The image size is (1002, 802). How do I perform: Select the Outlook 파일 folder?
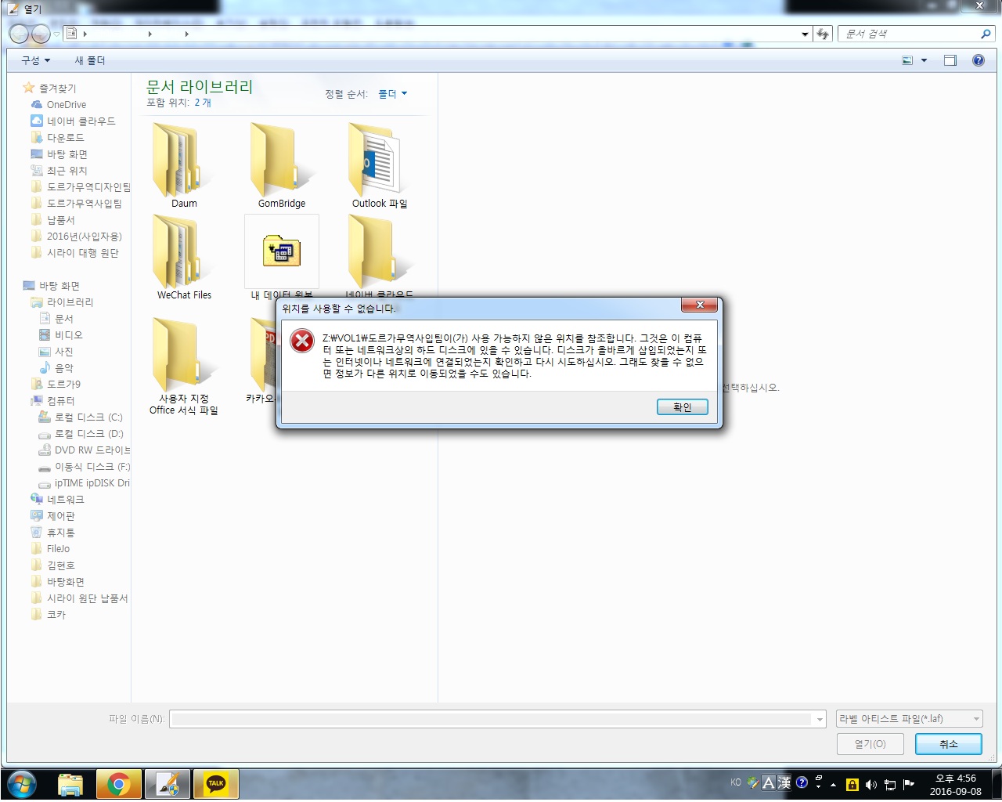pos(380,165)
